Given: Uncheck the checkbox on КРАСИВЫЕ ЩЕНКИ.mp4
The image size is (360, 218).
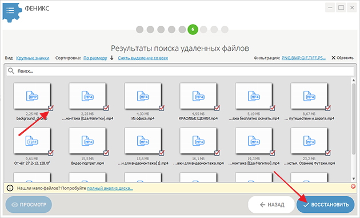Looking at the screenshot, I should coord(217,108).
